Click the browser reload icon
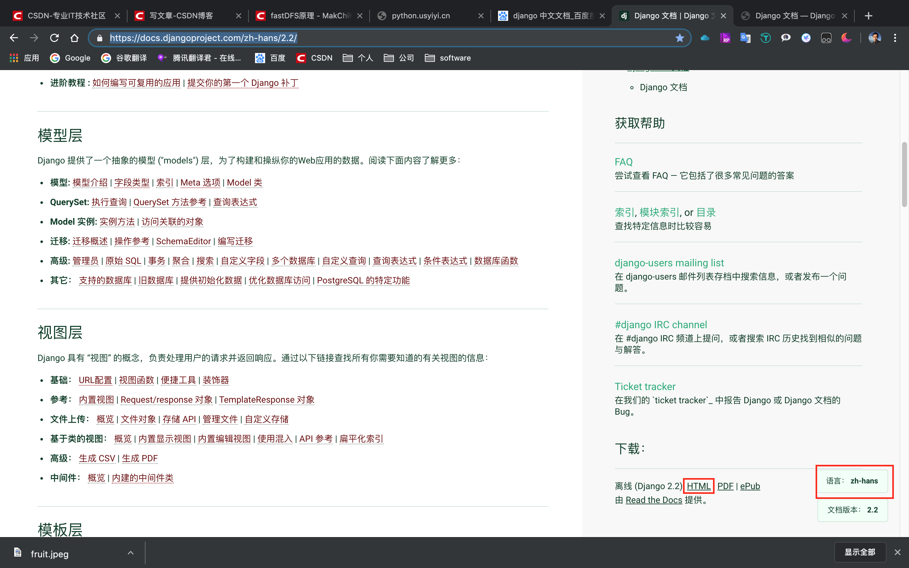Image resolution: width=909 pixels, height=568 pixels. coord(55,38)
